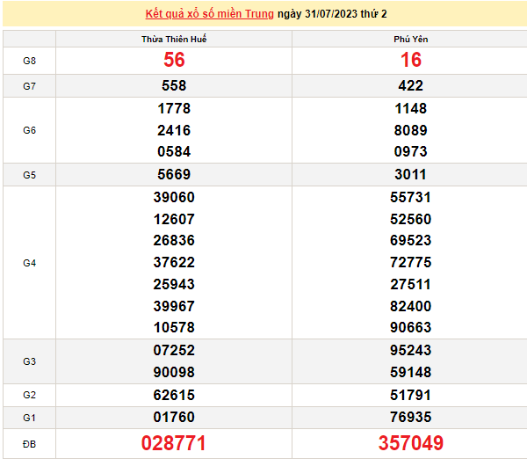
Task: Click the special prize number 028771
Action: pos(174,443)
